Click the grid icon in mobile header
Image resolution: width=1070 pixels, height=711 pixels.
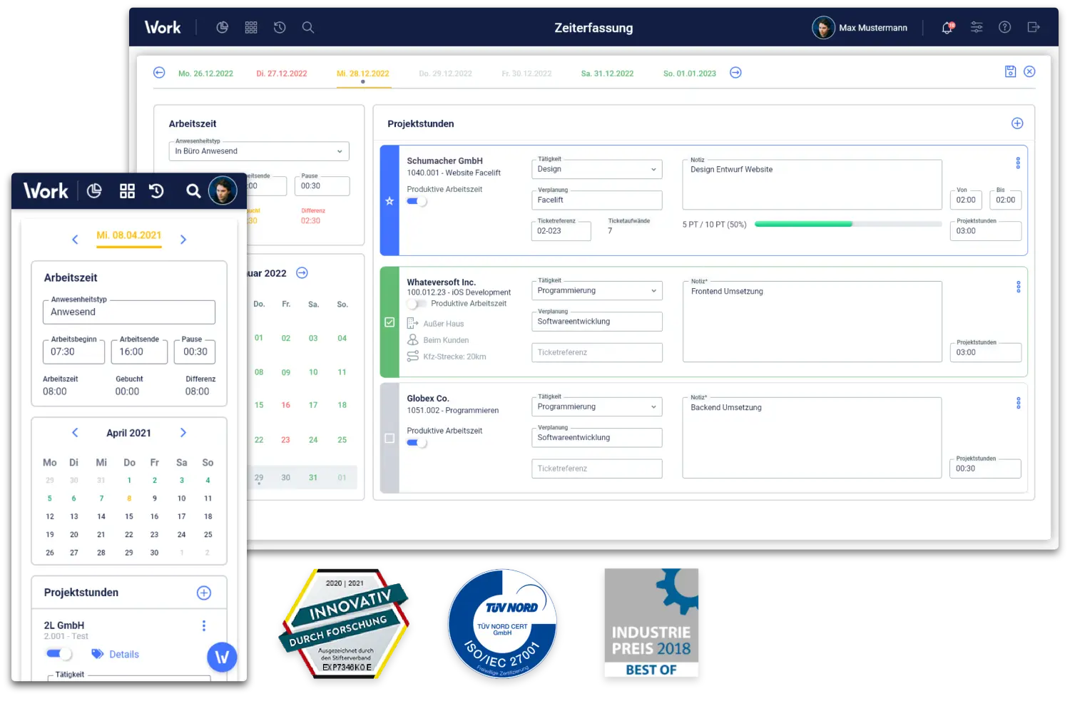pos(127,191)
